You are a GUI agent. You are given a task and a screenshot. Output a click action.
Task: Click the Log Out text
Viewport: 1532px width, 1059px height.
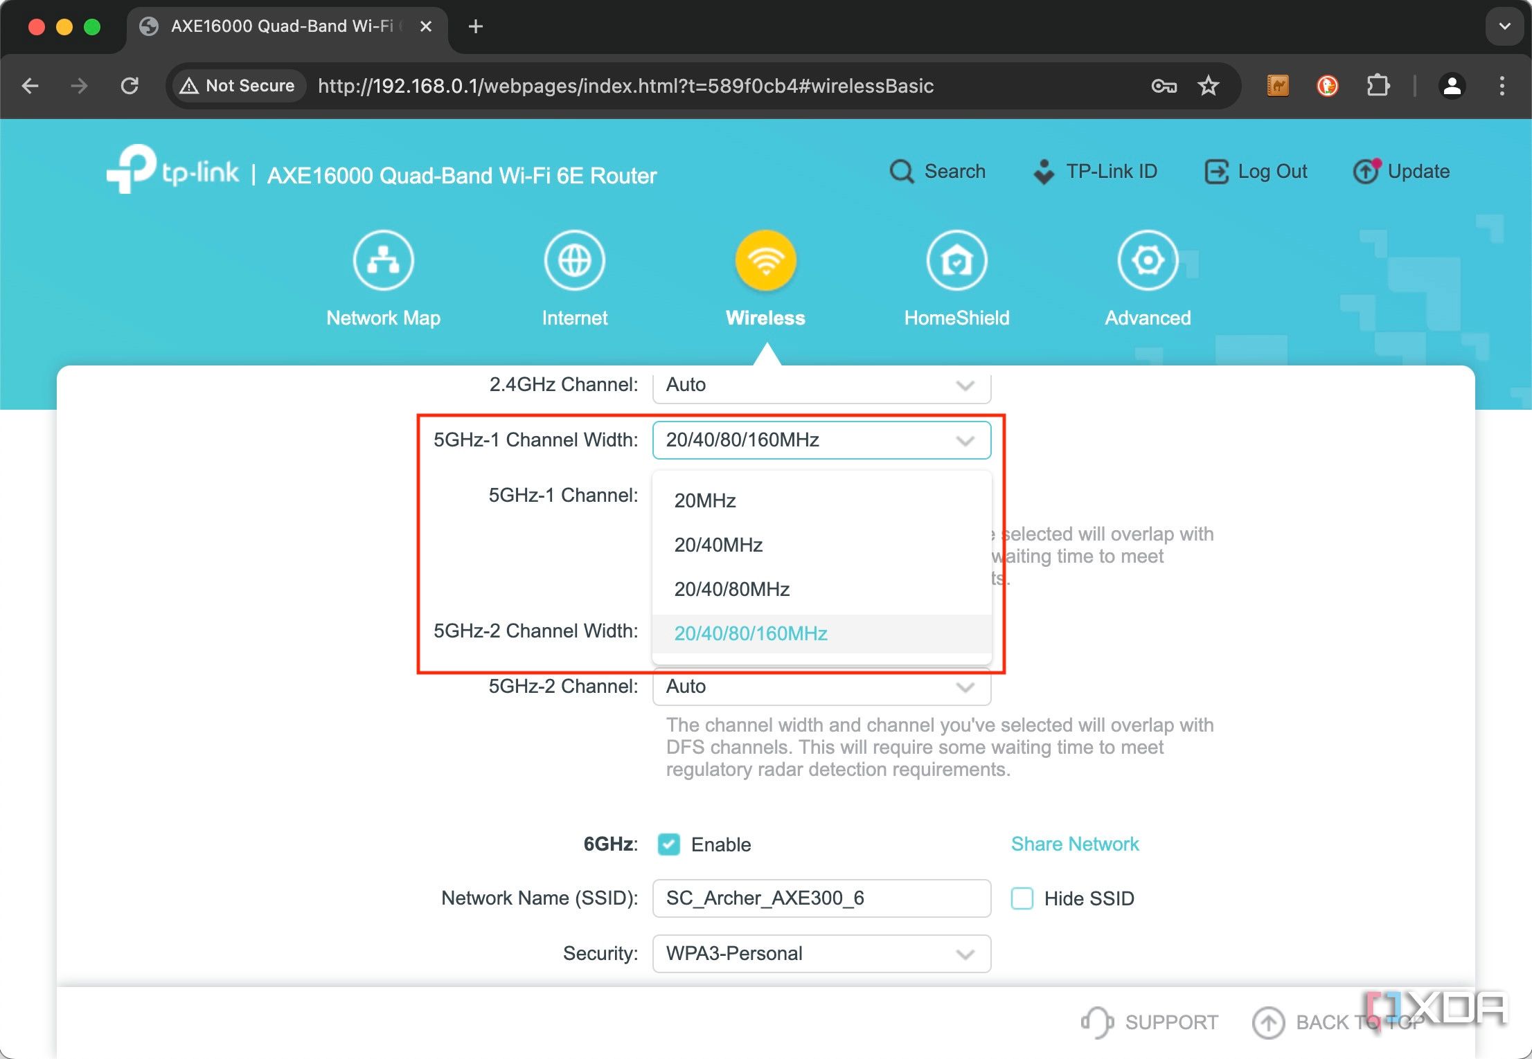(1272, 171)
